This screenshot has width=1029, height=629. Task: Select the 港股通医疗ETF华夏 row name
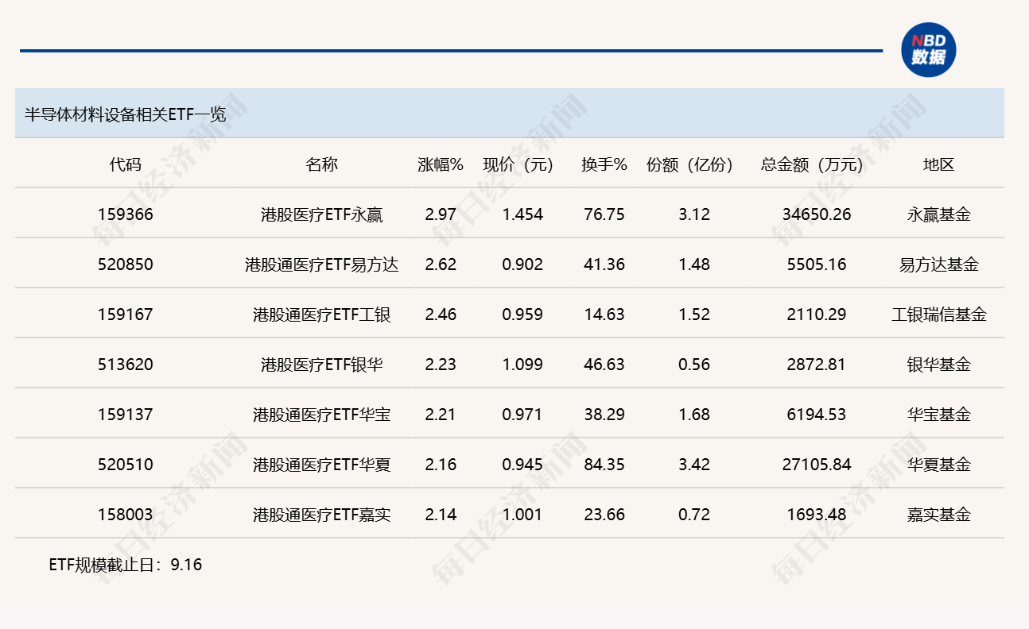point(322,465)
